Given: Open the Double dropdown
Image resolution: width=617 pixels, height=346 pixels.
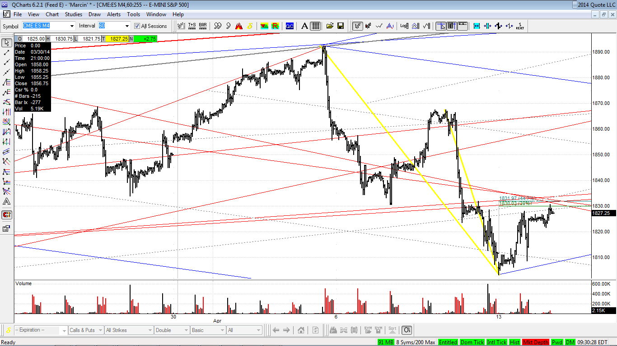Looking at the screenshot, I should click(x=171, y=330).
